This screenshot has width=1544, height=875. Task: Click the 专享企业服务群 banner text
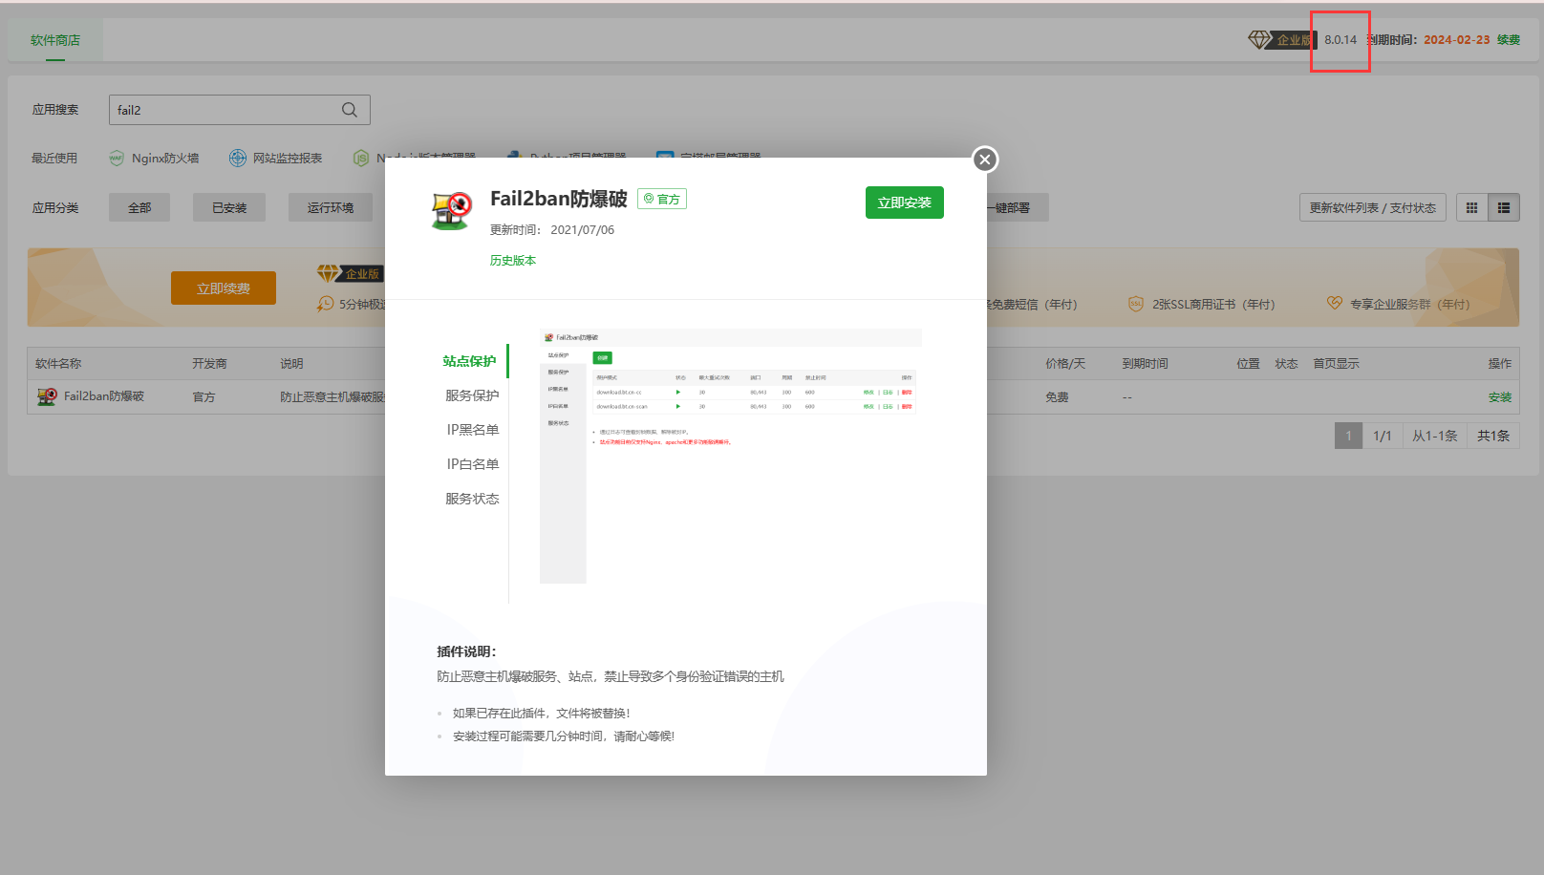[x=1410, y=305]
